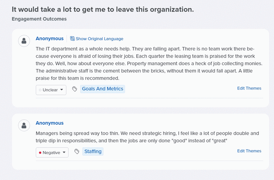This screenshot has width=274, height=180.
Task: Select the Staffing theme tag
Action: [93, 151]
